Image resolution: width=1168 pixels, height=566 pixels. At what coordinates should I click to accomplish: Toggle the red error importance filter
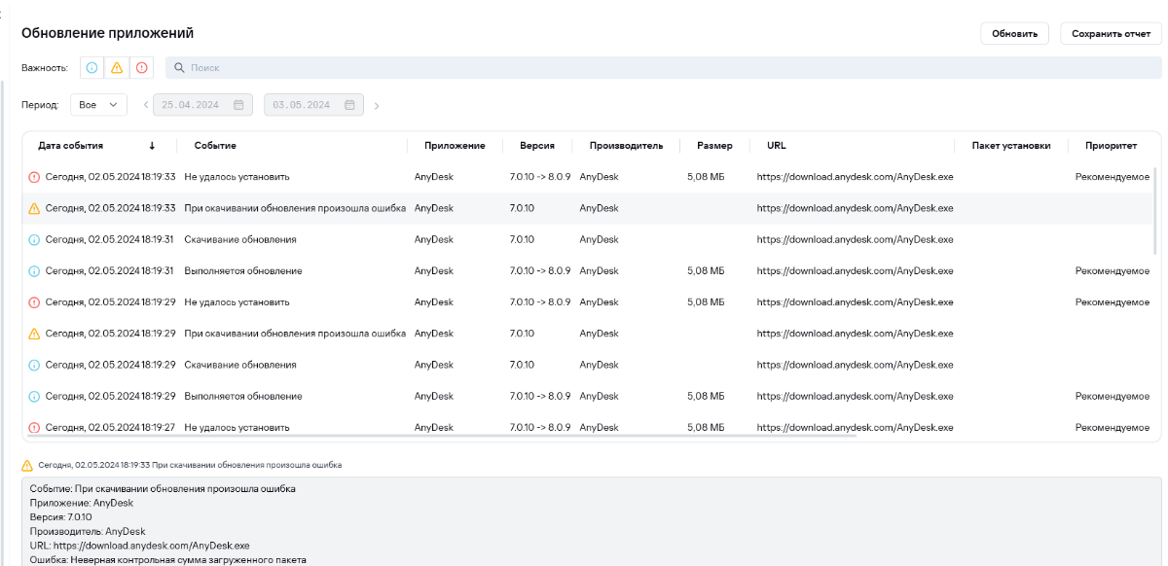[141, 68]
